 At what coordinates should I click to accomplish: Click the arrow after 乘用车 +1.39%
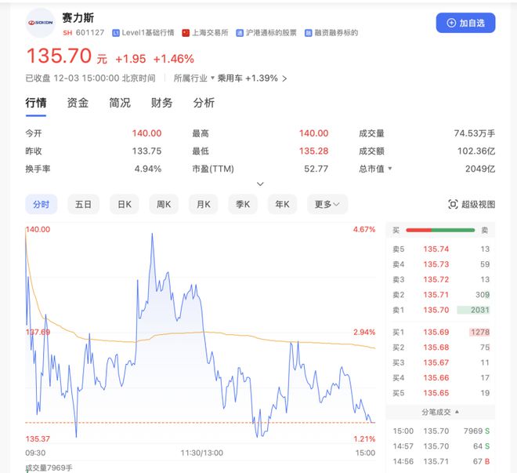tap(284, 78)
